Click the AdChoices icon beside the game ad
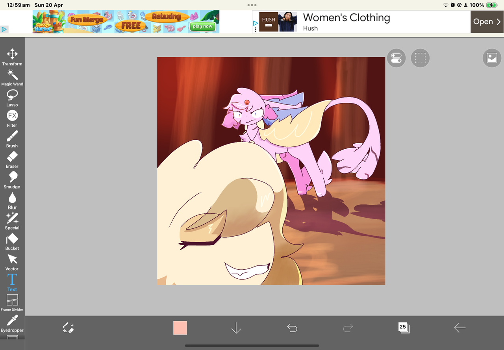This screenshot has width=504, height=350. pos(4,29)
